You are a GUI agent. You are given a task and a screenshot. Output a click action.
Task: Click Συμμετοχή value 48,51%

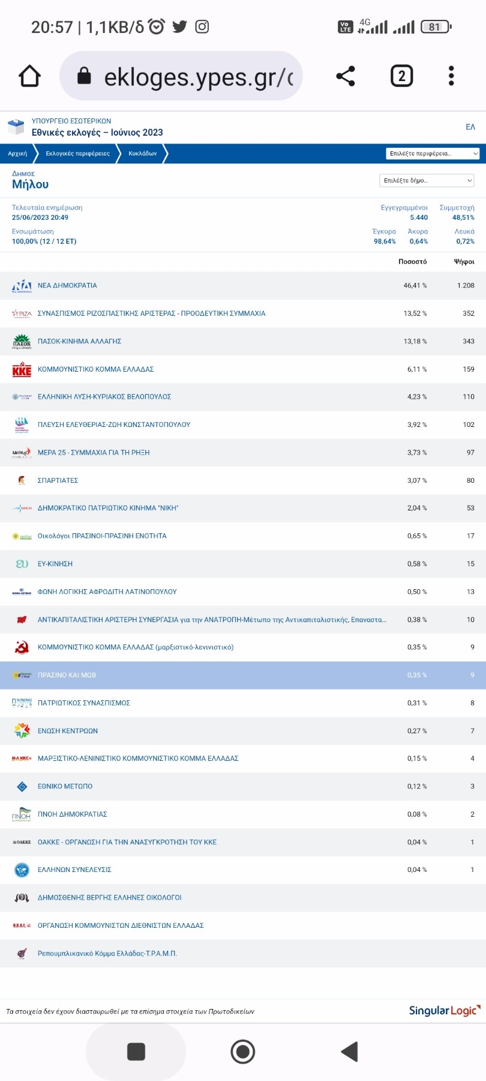point(463,218)
